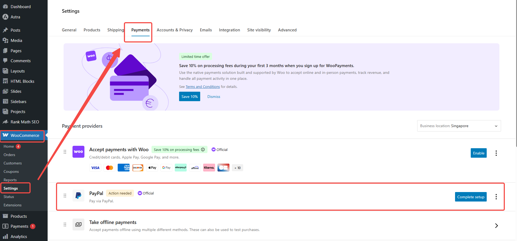Go to Accounts & Privacy tab
This screenshot has height=241, width=517.
click(x=175, y=30)
